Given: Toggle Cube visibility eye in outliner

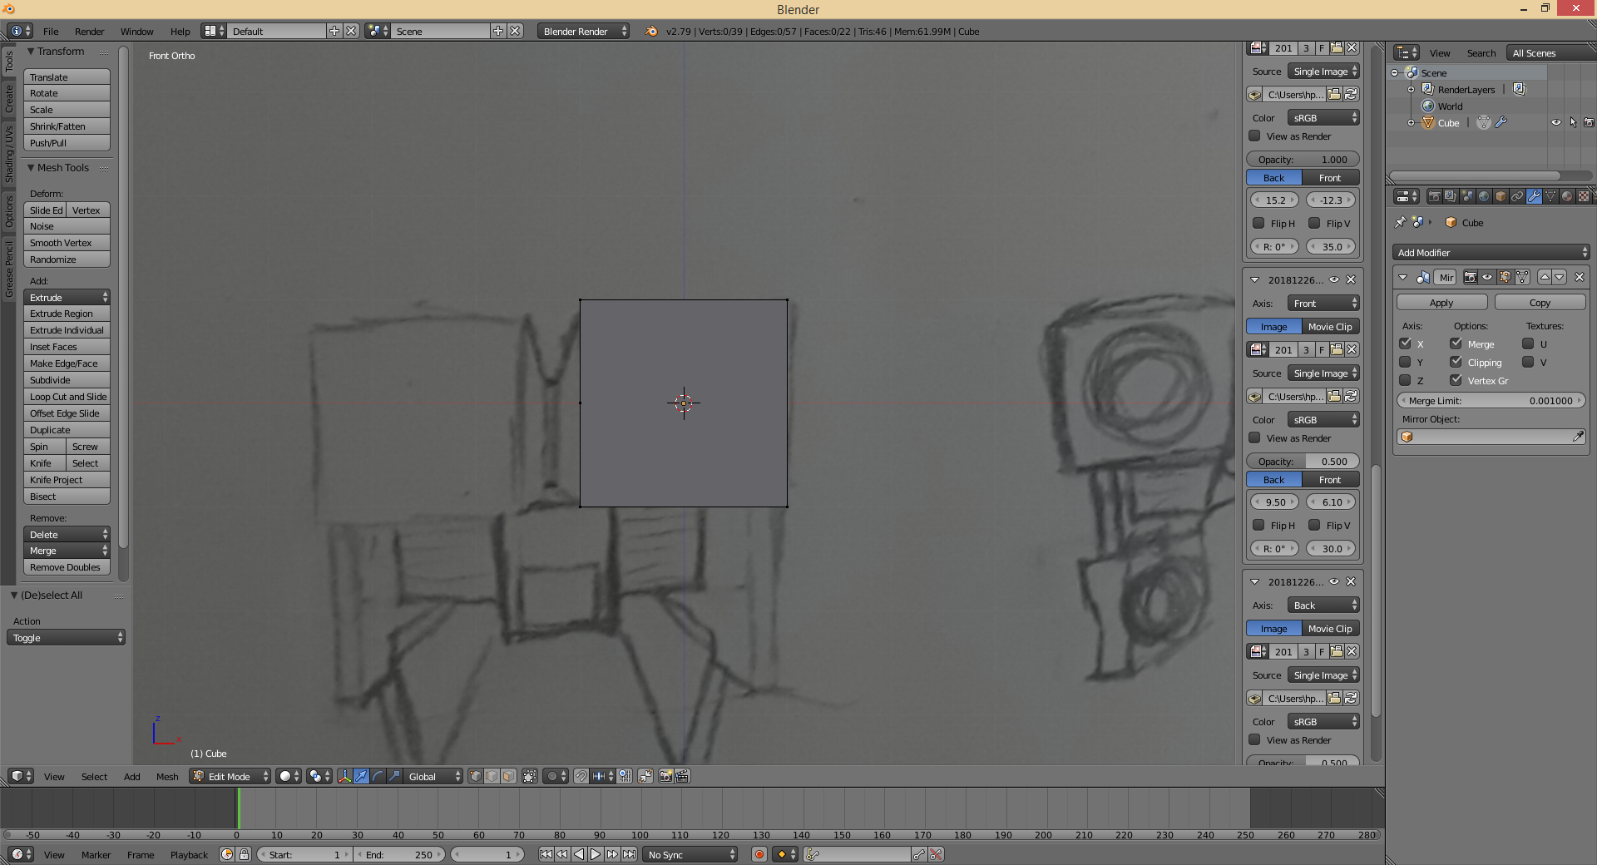Looking at the screenshot, I should coord(1555,122).
